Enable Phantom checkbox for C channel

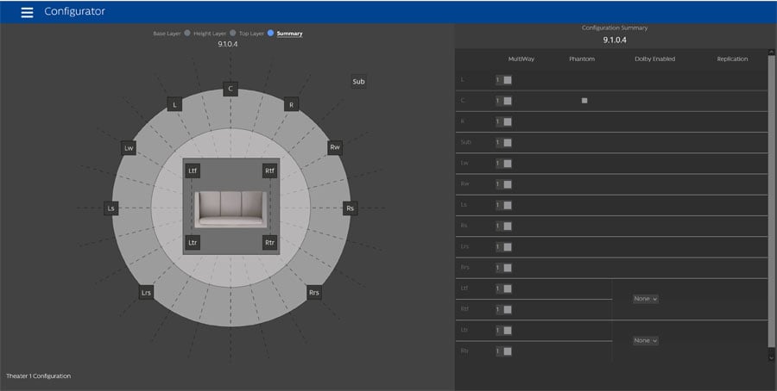pyautogui.click(x=584, y=101)
